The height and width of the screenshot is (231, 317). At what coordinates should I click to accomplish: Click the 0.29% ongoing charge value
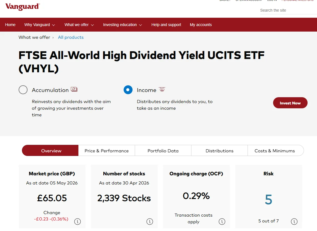tap(196, 196)
